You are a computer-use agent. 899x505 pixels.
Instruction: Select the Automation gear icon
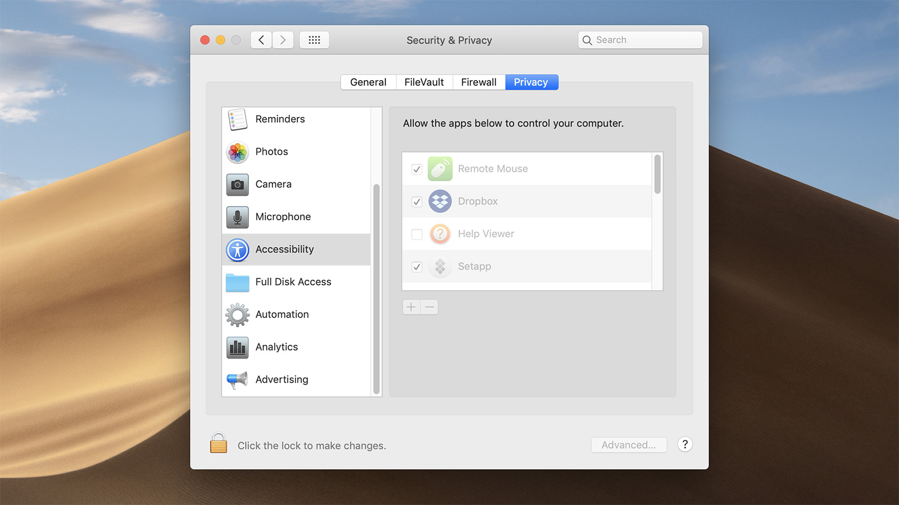237,314
